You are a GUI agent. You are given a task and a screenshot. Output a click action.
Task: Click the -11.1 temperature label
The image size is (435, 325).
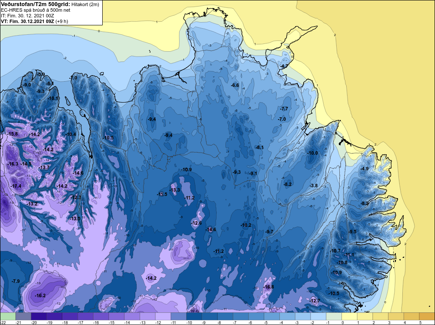click(x=349, y=255)
